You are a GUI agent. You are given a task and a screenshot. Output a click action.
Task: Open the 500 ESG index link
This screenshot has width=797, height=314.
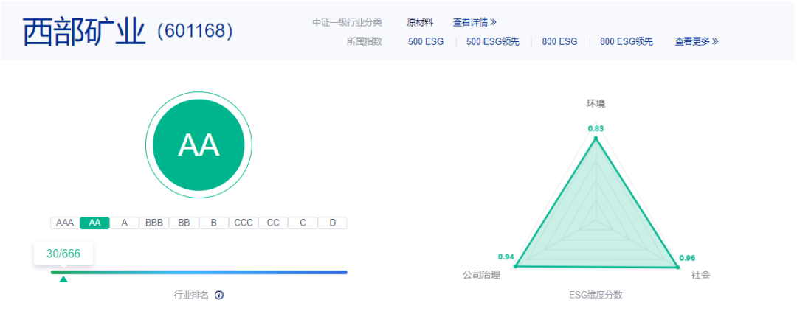coord(426,42)
